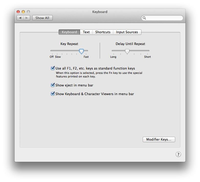Image resolution: width=200 pixels, height=182 pixels.
Task: Click the Delay Until Repeat slider thumb
Action: click(x=127, y=51)
